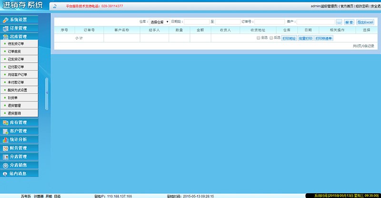The width and height of the screenshot is (381, 198).
Task: Click the 分店销售 gear icon
Action: 5,166
